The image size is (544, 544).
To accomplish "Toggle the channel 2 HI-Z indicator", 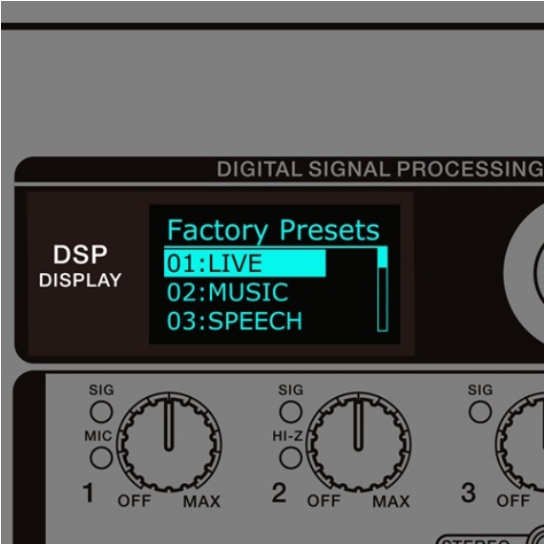I will click(x=291, y=457).
